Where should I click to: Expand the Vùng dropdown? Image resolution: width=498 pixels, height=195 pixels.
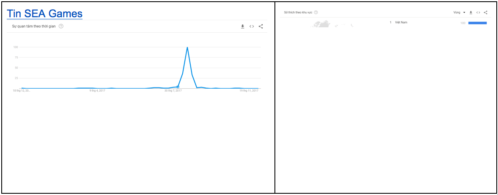[x=459, y=13]
